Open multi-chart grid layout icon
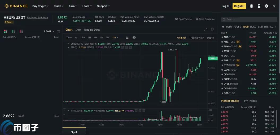 coord(213,30)
